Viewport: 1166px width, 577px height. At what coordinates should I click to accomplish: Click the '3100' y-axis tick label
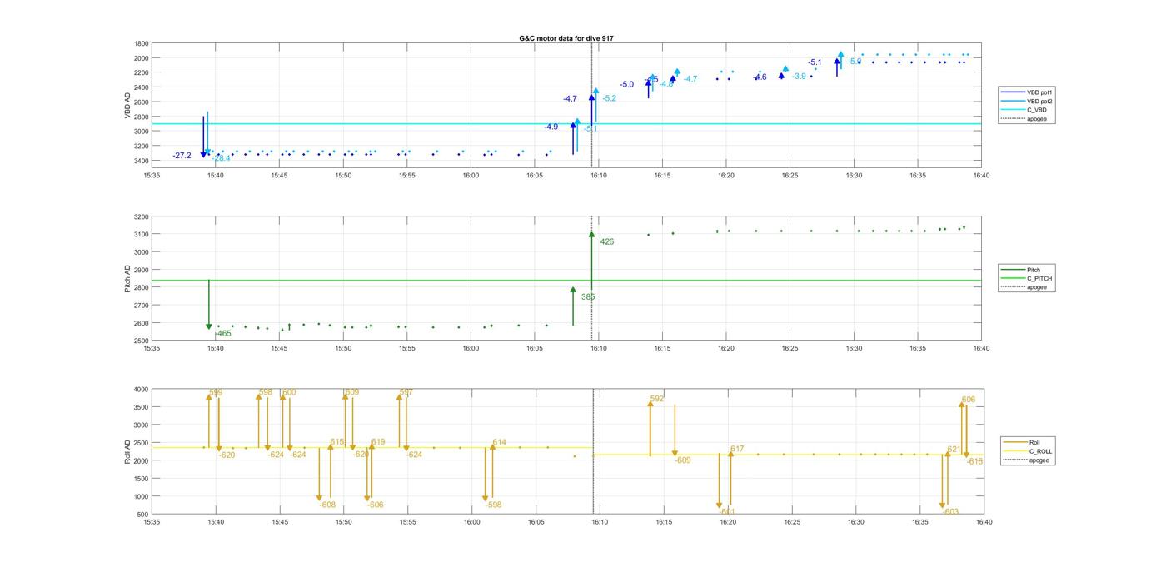coord(142,235)
